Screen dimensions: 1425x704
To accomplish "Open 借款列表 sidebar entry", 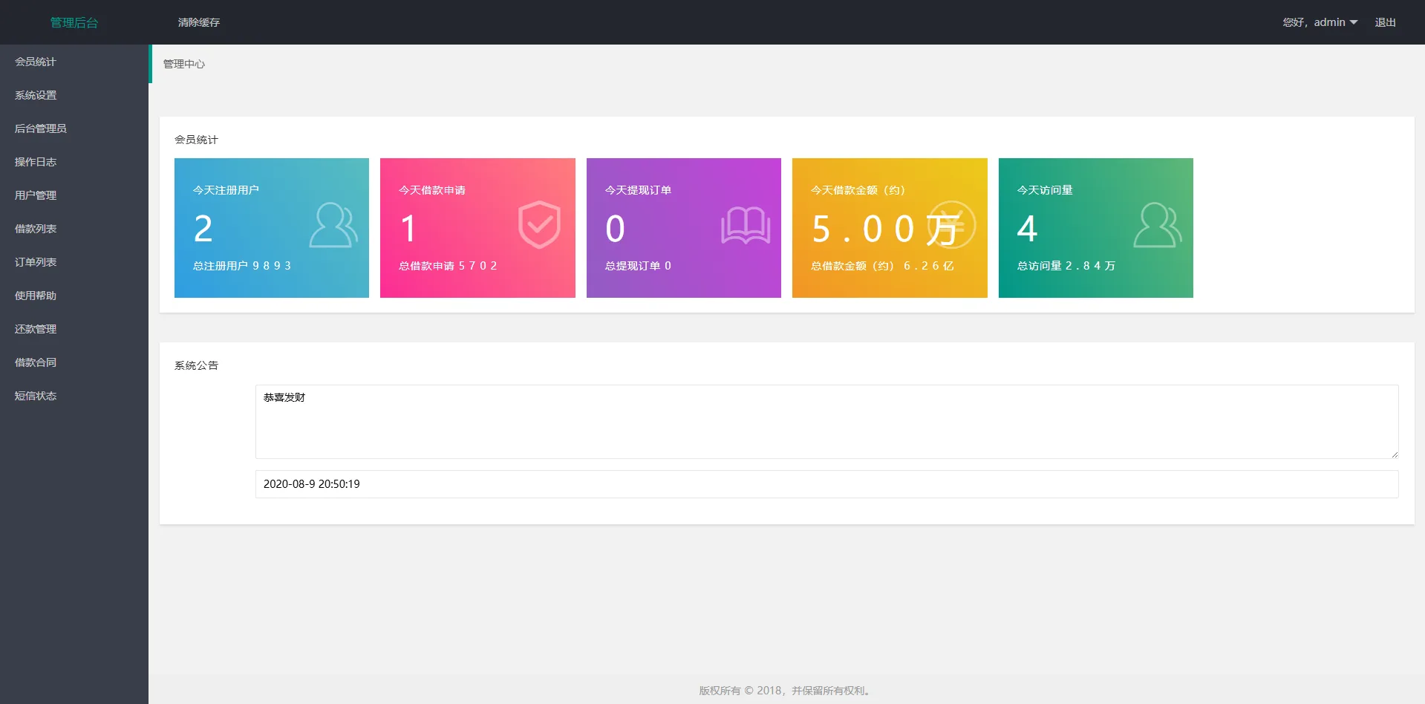I will (x=36, y=229).
